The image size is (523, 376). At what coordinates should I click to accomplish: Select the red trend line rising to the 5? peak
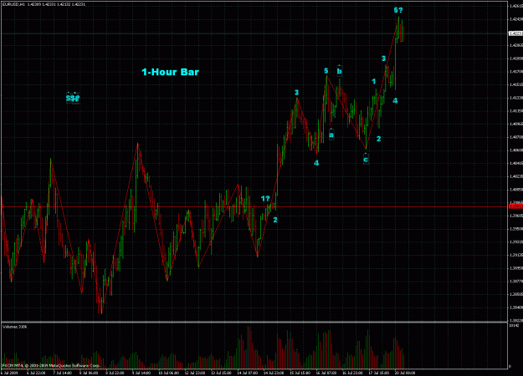tap(382, 83)
